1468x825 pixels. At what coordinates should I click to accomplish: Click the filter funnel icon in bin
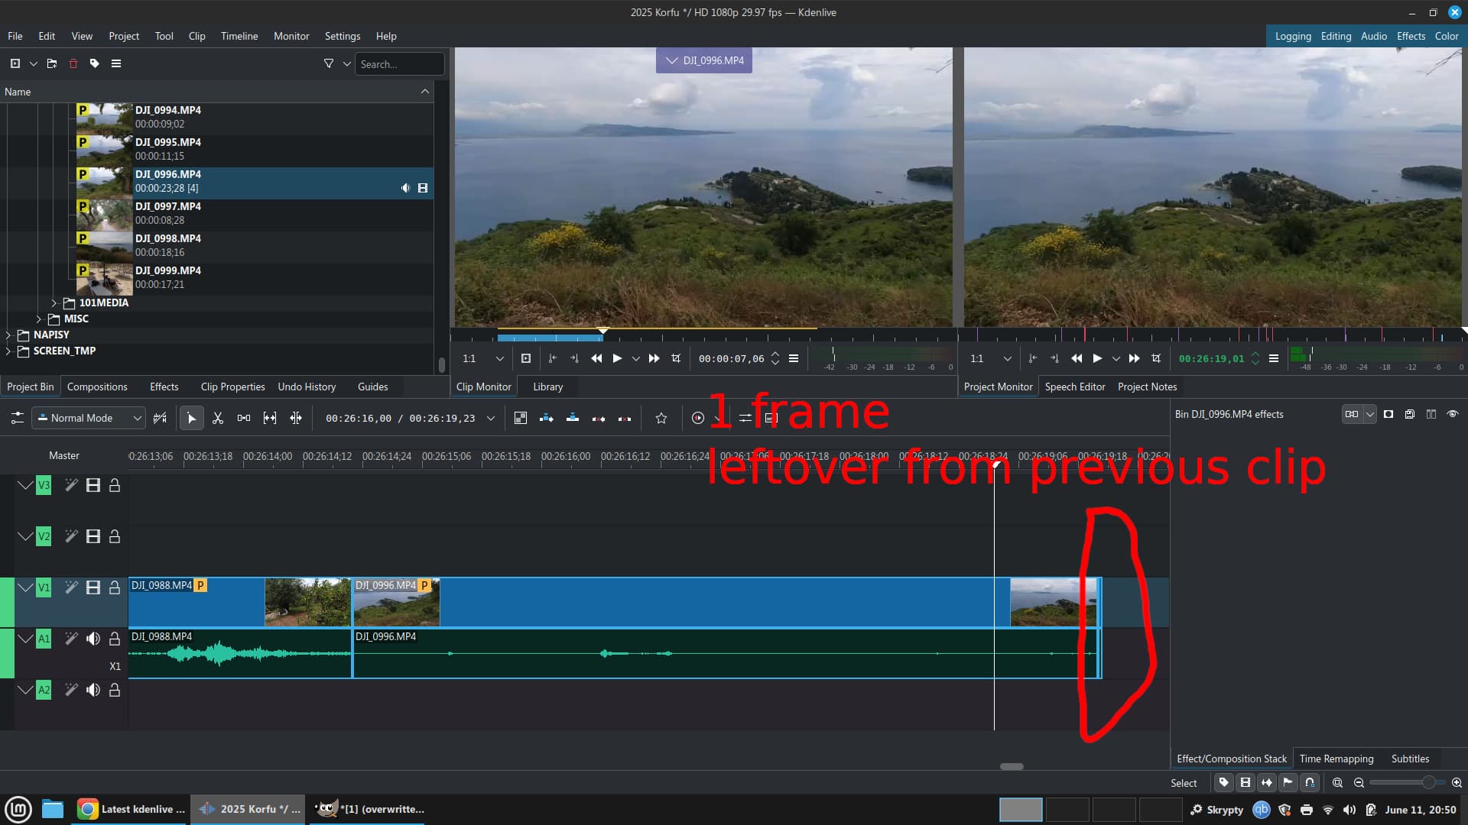coord(329,63)
